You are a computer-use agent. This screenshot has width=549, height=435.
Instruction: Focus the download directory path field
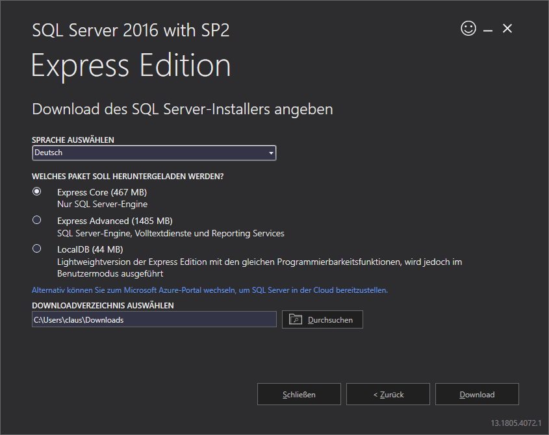[154, 319]
